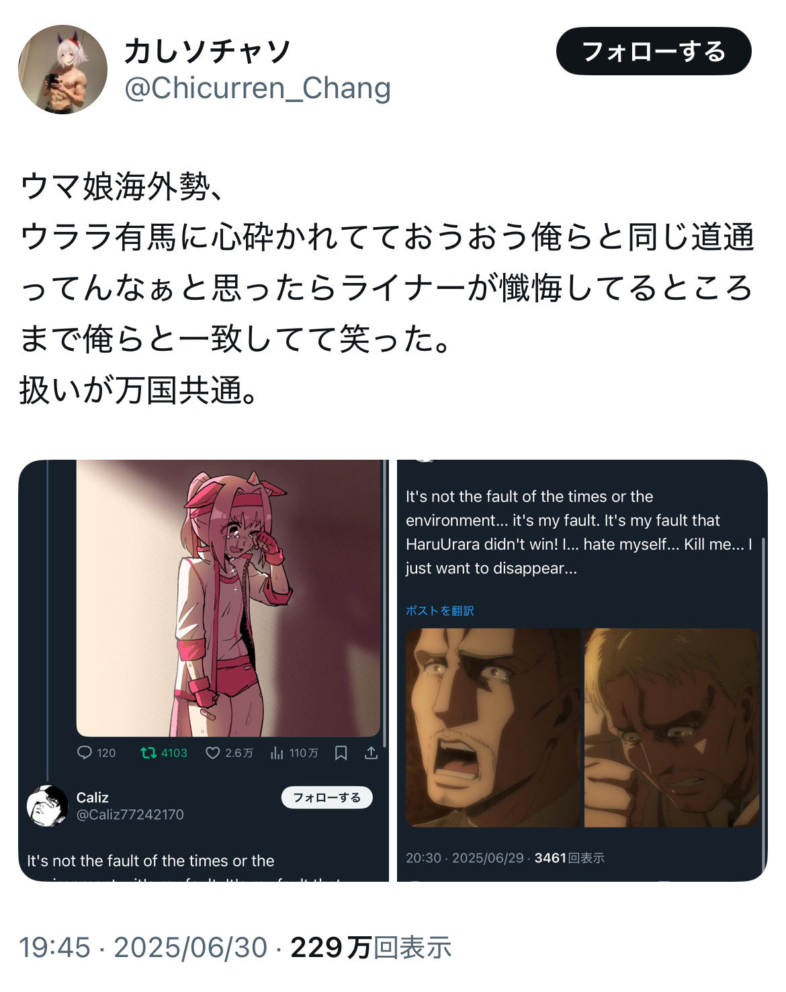Bookmark the embedded post

coord(341,753)
